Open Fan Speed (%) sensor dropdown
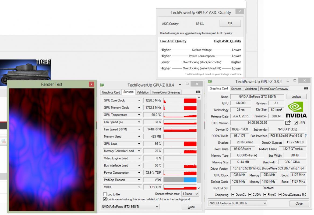Image resolution: width=314 pixels, height=215 pixels. 139,122
